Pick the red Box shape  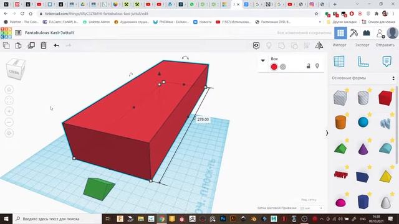385,98
